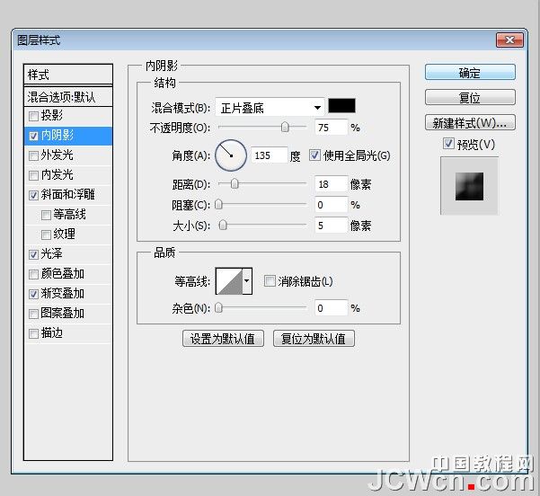The height and width of the screenshot is (496, 540).
Task: Enable the 投影 drop shadow checkbox
Action: pyautogui.click(x=33, y=117)
